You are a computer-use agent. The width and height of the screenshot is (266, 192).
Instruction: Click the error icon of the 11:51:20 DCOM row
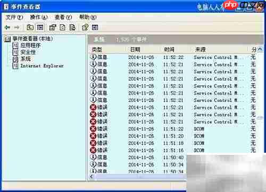[93, 136]
